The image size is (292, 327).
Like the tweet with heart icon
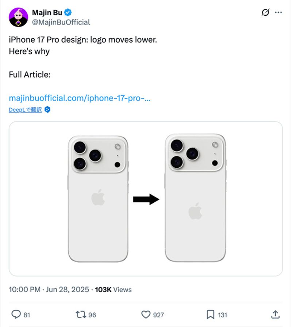tap(146, 314)
